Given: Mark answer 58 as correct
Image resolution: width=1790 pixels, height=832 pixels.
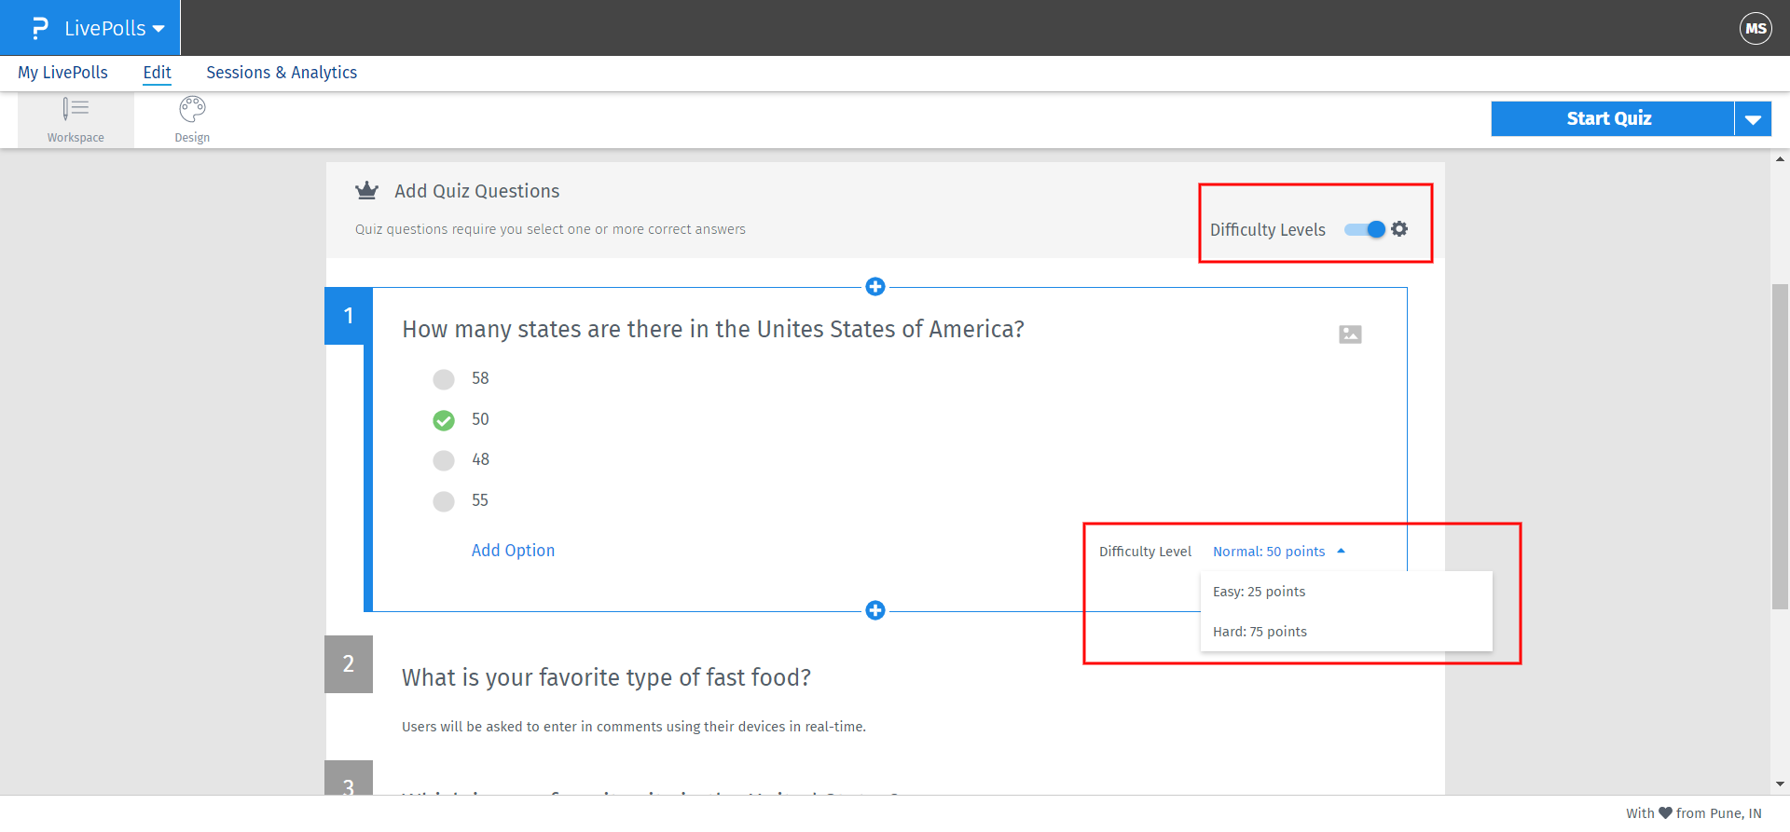Looking at the screenshot, I should point(444,379).
